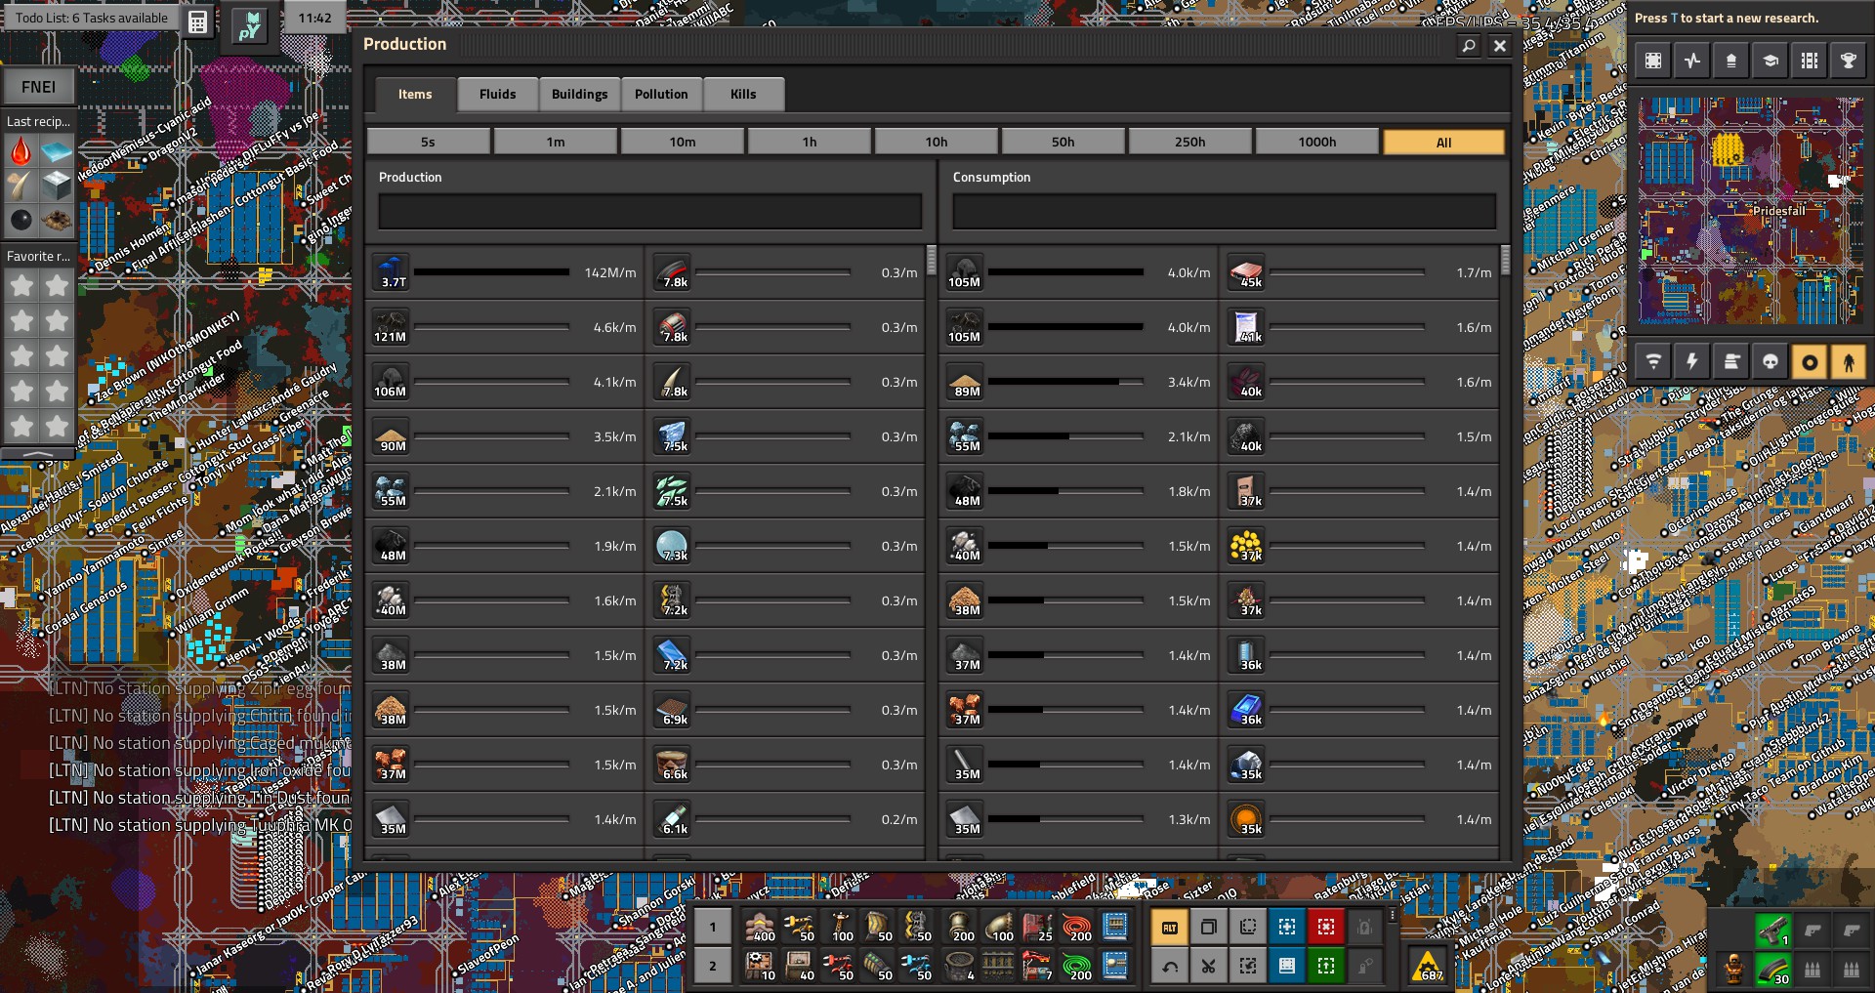Click the Consumption graph area

click(1225, 212)
